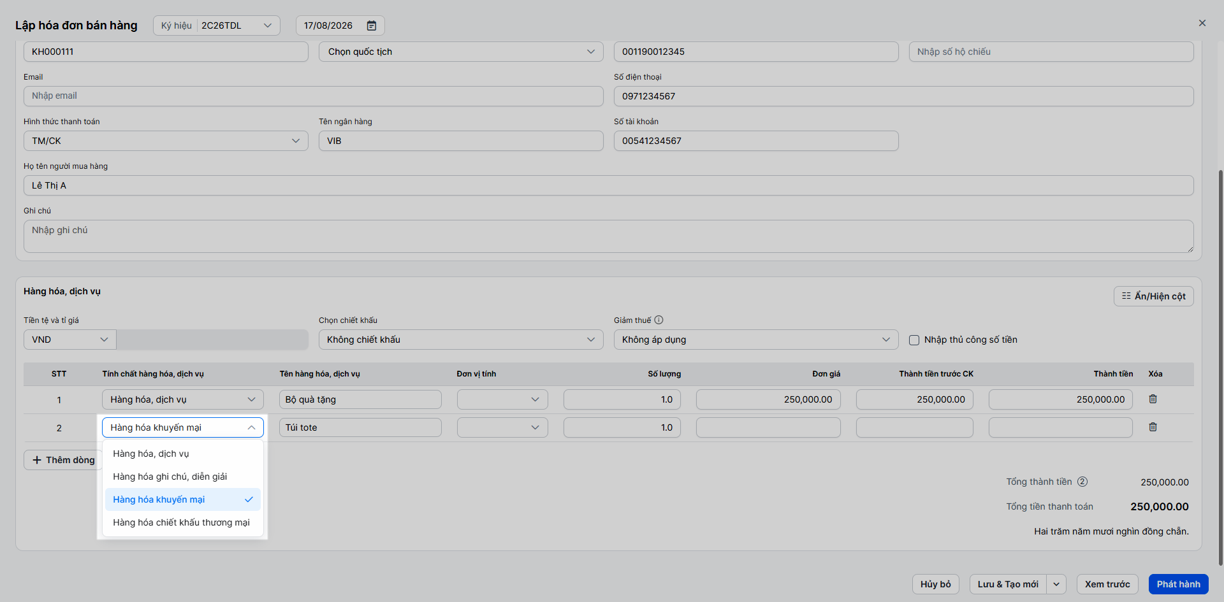Click the KH000111 customer code field

166,52
